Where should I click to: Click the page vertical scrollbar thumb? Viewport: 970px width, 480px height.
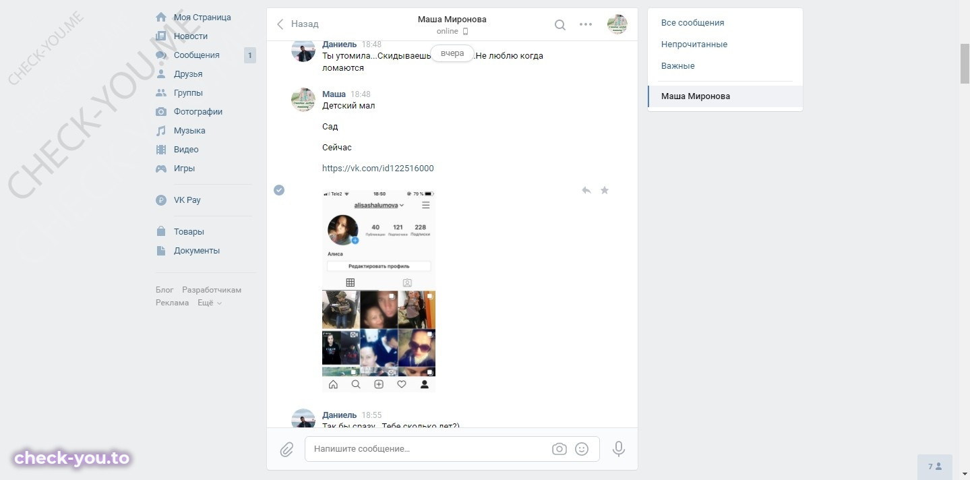[x=965, y=64]
